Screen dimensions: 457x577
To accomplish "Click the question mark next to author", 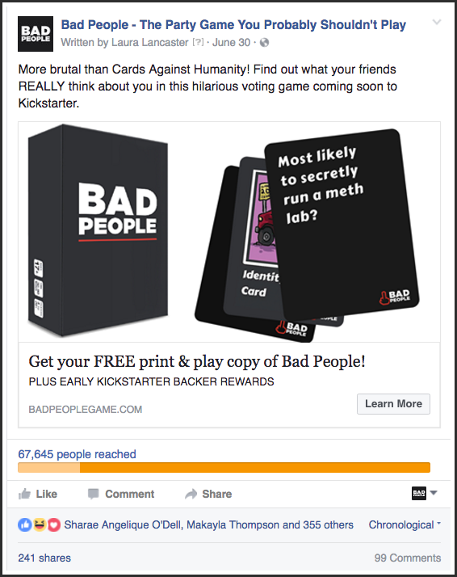I will [x=198, y=42].
